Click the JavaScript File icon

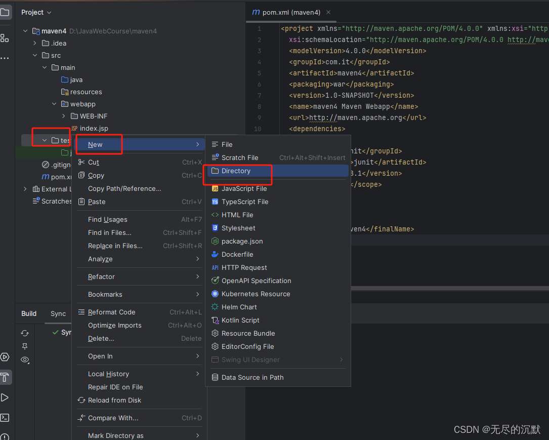(x=215, y=188)
